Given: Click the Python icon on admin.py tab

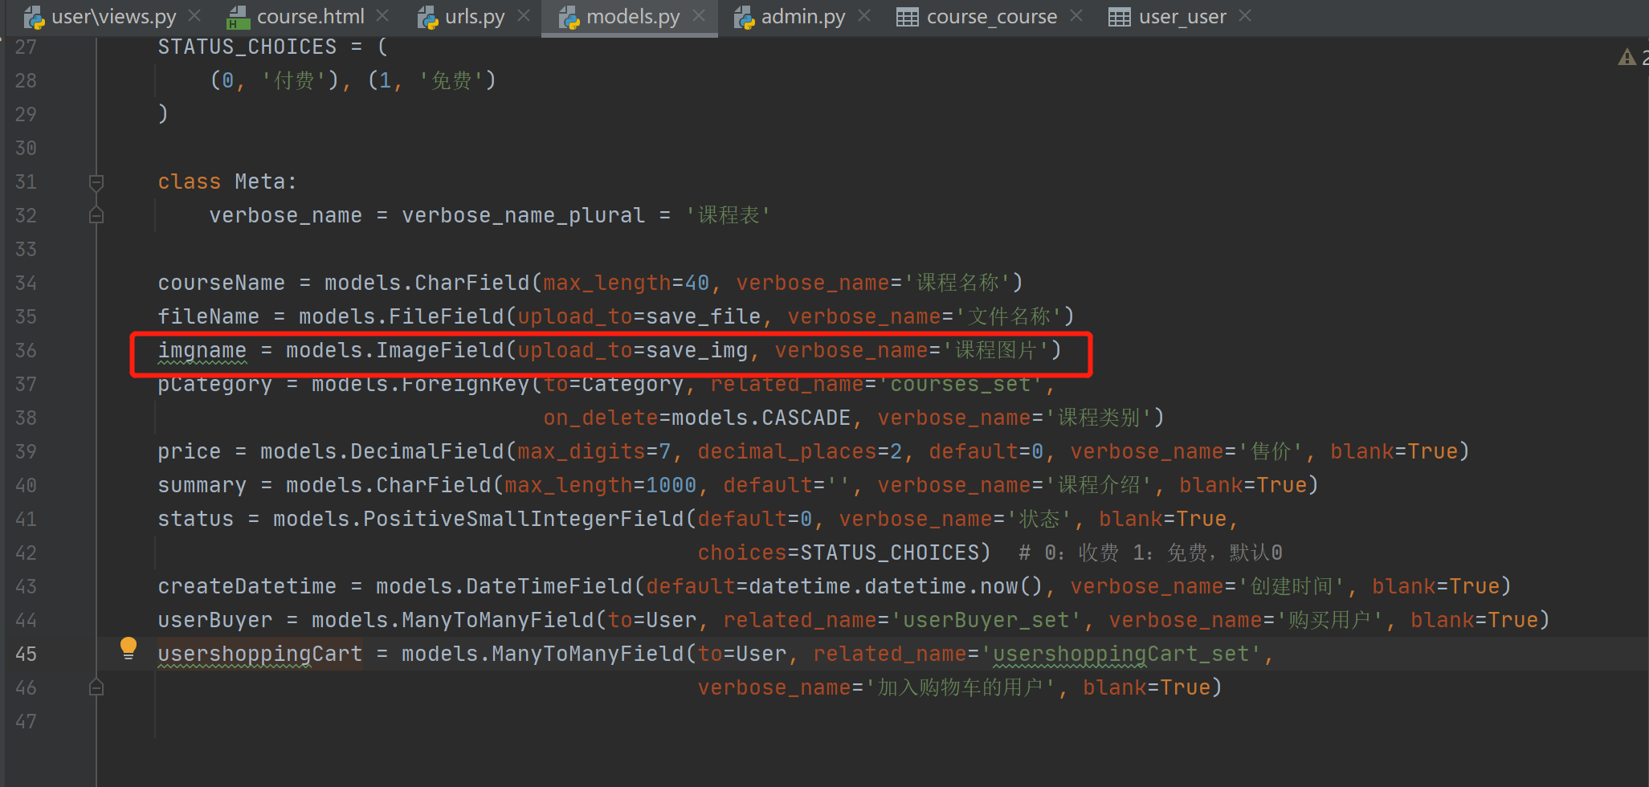Looking at the screenshot, I should [x=745, y=18].
